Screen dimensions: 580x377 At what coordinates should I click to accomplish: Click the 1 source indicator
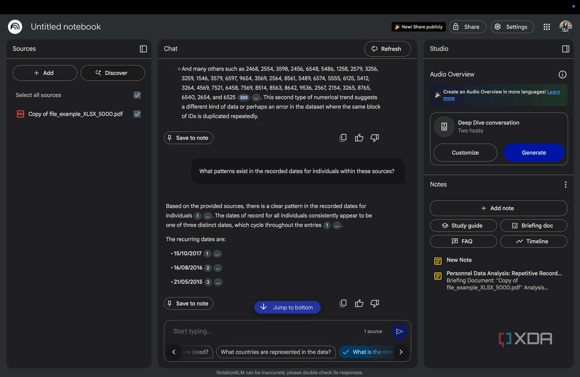[373, 331]
